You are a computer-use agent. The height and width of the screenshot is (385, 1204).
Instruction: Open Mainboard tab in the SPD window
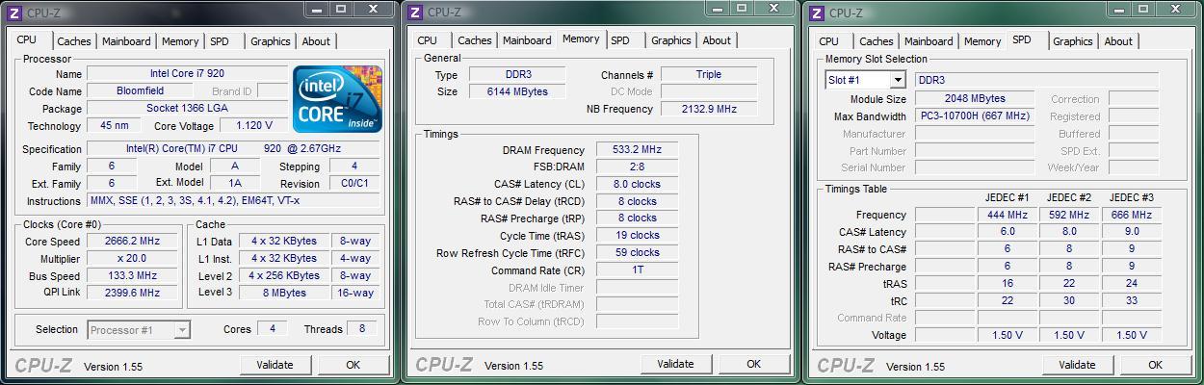click(929, 41)
